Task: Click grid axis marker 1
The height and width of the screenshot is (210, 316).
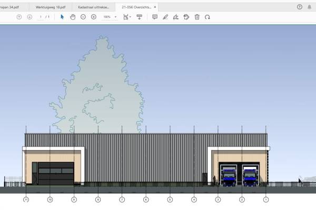Action: (266, 199)
